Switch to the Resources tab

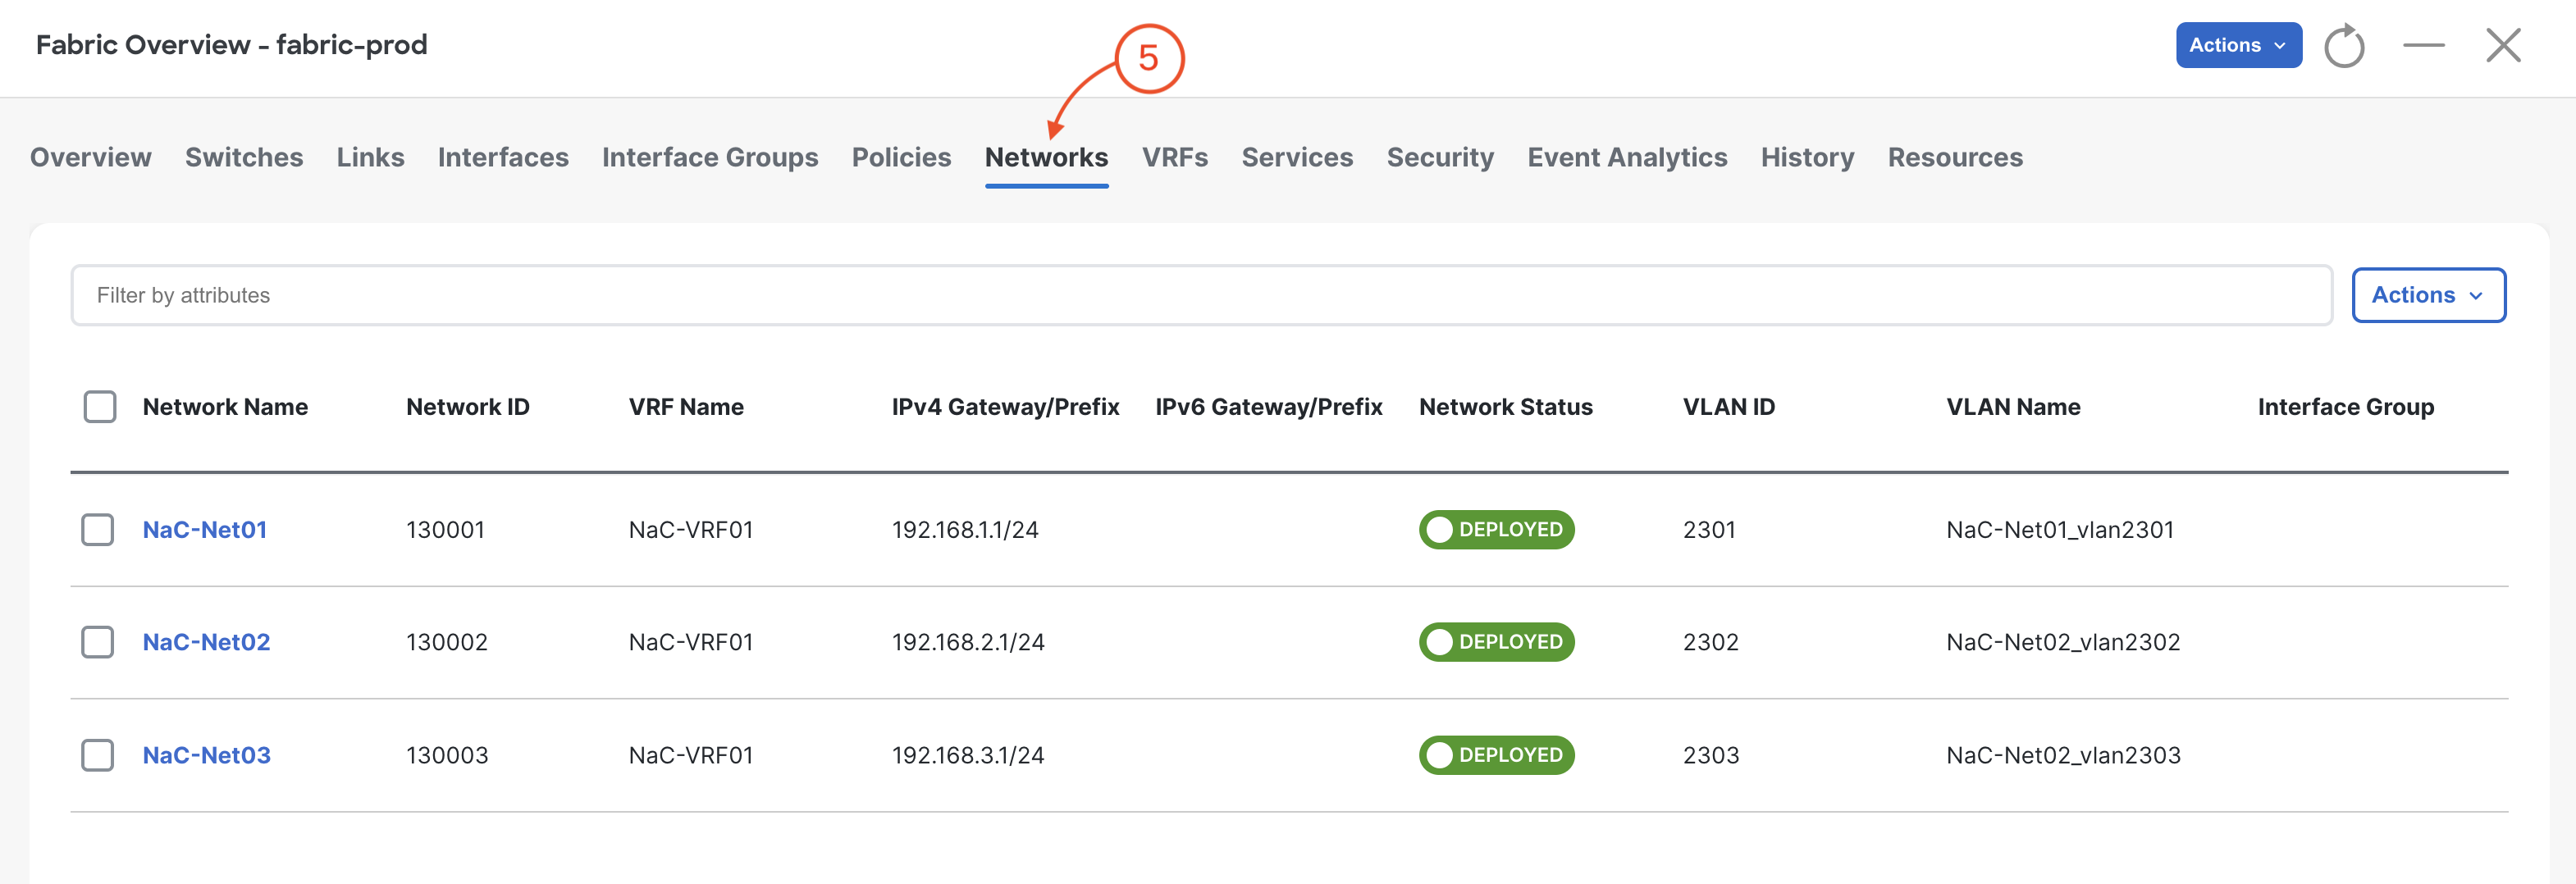pos(1955,157)
